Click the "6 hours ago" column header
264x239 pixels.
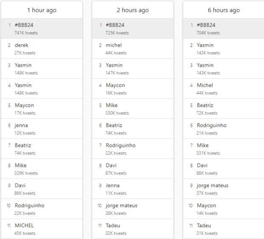[224, 10]
